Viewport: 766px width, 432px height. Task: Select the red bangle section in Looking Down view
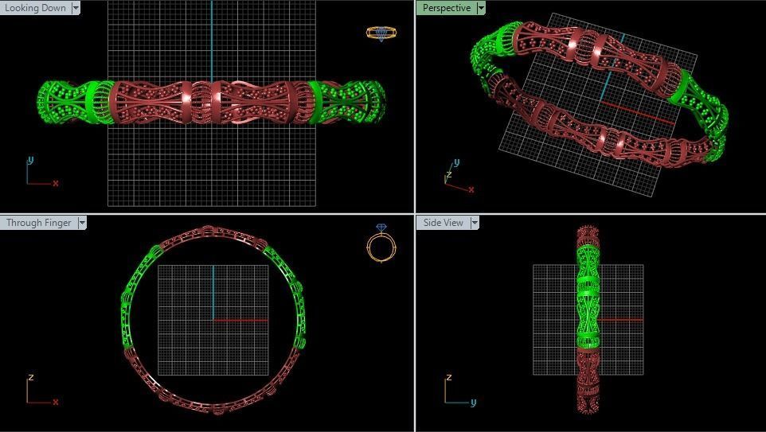tap(212, 103)
